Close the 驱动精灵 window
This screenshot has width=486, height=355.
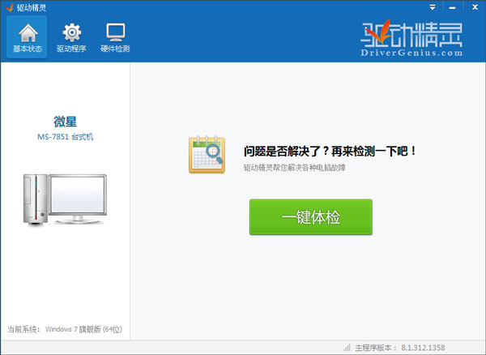475,6
